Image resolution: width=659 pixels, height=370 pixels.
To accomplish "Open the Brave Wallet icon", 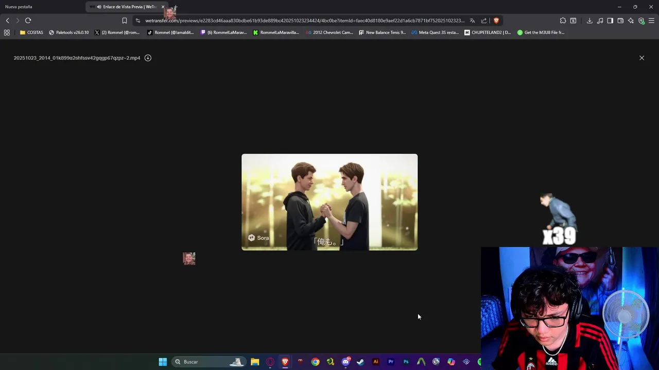I will [x=620, y=21].
